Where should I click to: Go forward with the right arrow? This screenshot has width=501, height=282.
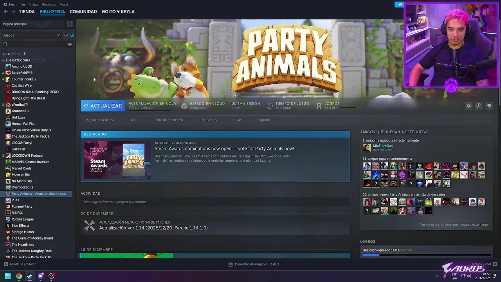tap(13, 12)
